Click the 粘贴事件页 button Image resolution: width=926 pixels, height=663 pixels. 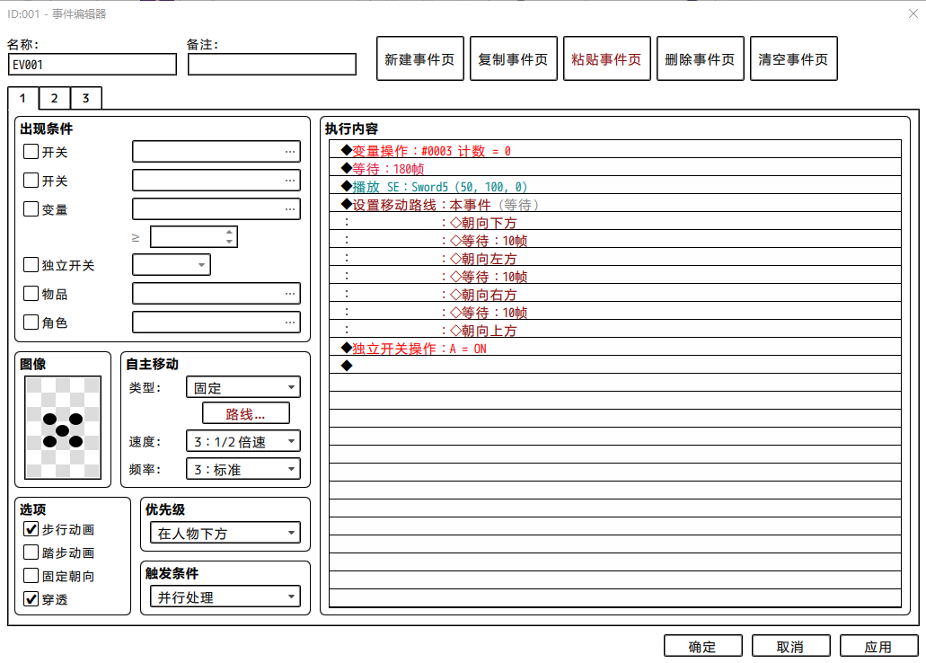tap(606, 58)
